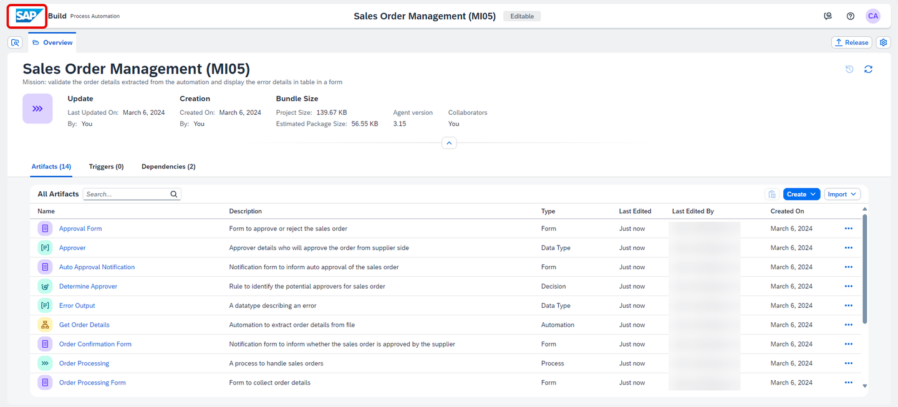898x407 pixels.
Task: Click the delete artifacts trash icon
Action: click(772, 194)
